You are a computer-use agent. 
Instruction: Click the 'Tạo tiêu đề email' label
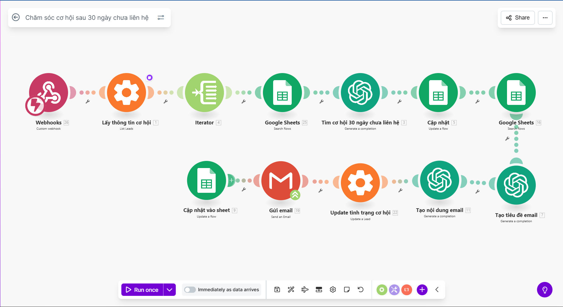coord(516,215)
